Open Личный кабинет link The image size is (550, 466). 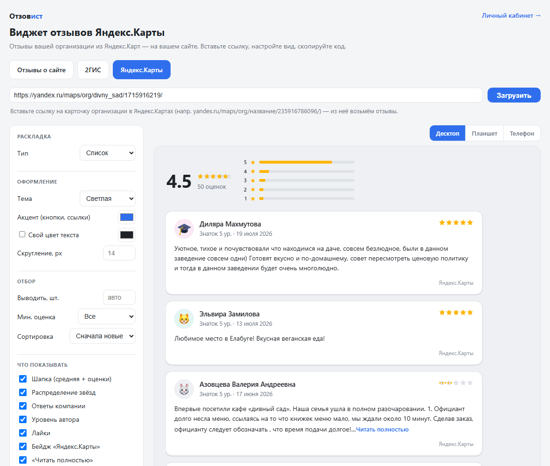[x=511, y=15]
